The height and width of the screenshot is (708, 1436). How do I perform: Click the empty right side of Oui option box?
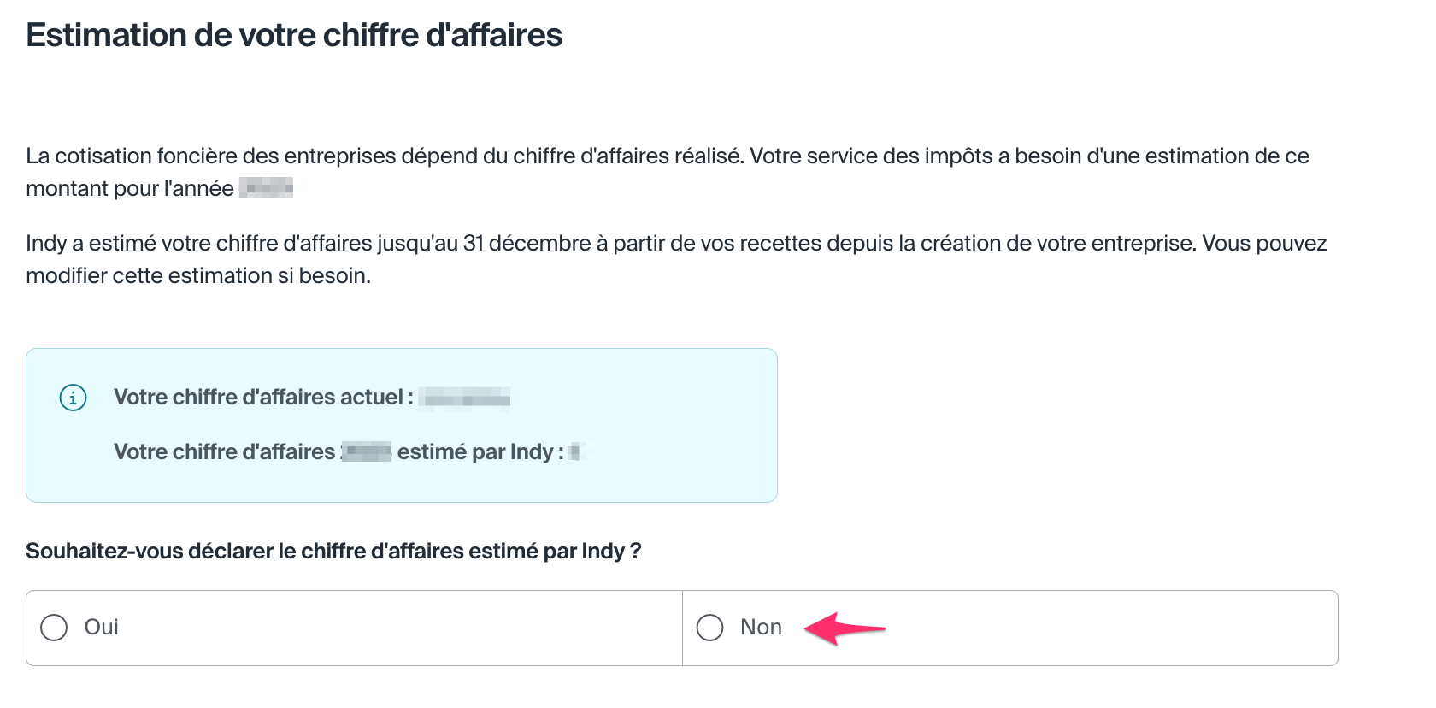(x=427, y=628)
